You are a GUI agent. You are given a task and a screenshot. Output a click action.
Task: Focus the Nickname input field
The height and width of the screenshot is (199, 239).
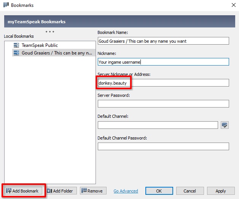click(x=163, y=62)
